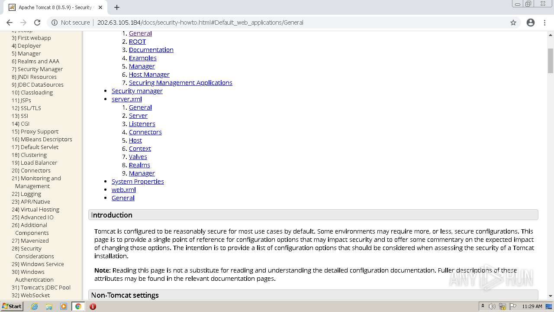Open sidebar item 15) Proxy Support
The height and width of the screenshot is (312, 554).
pyautogui.click(x=35, y=132)
